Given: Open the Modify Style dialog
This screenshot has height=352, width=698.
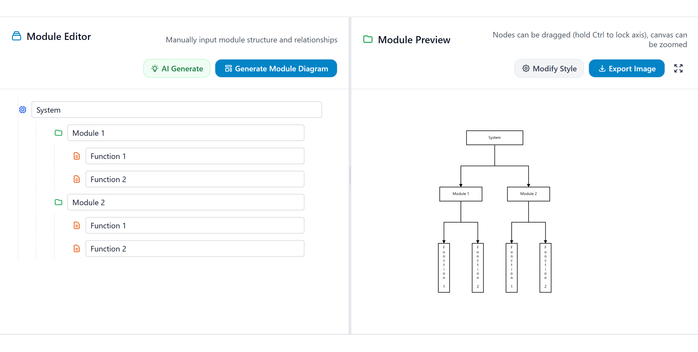Looking at the screenshot, I should tap(549, 68).
